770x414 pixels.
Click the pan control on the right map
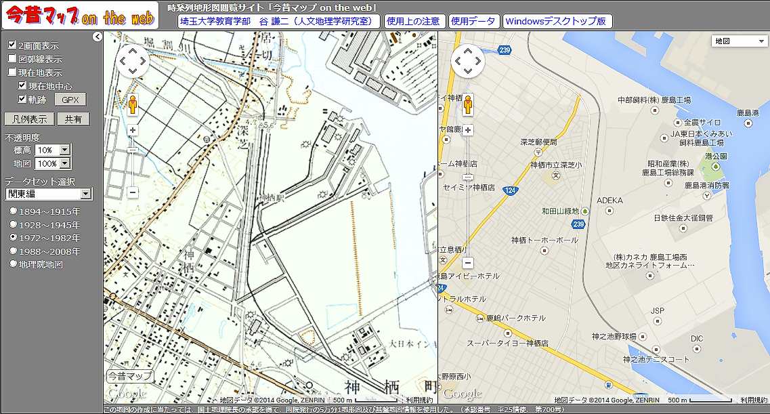468,61
